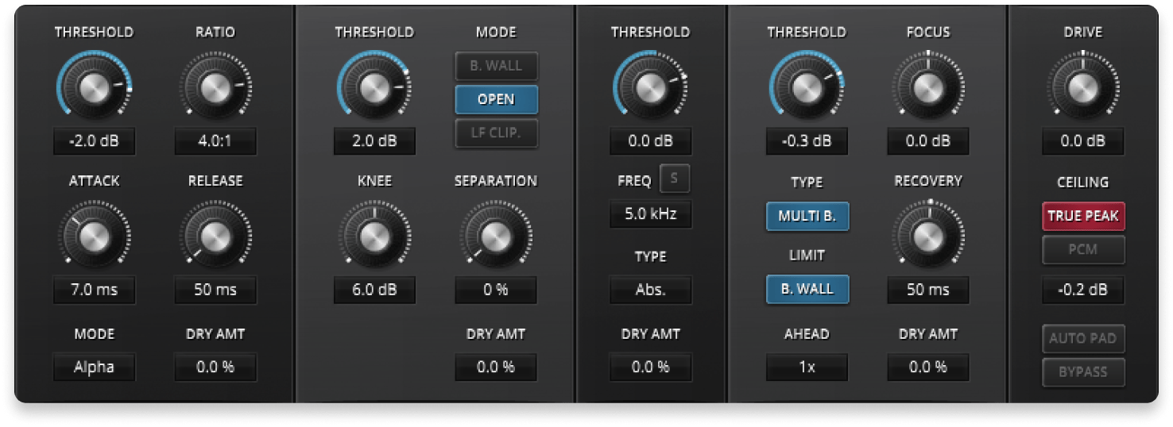Open the Ahead field showing 1x
The image size is (1173, 427).
807,367
